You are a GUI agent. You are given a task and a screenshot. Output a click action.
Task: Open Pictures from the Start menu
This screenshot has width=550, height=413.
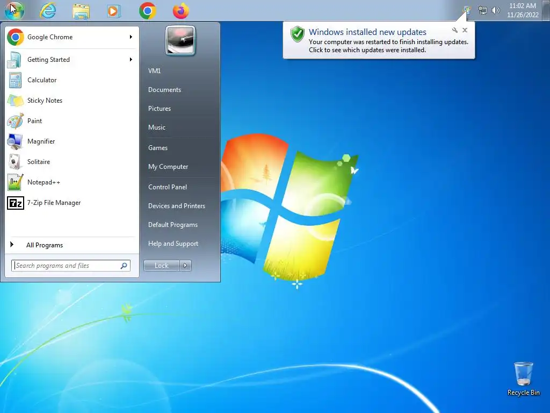(x=160, y=109)
